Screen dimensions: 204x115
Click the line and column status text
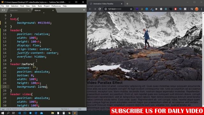(x=18, y=109)
